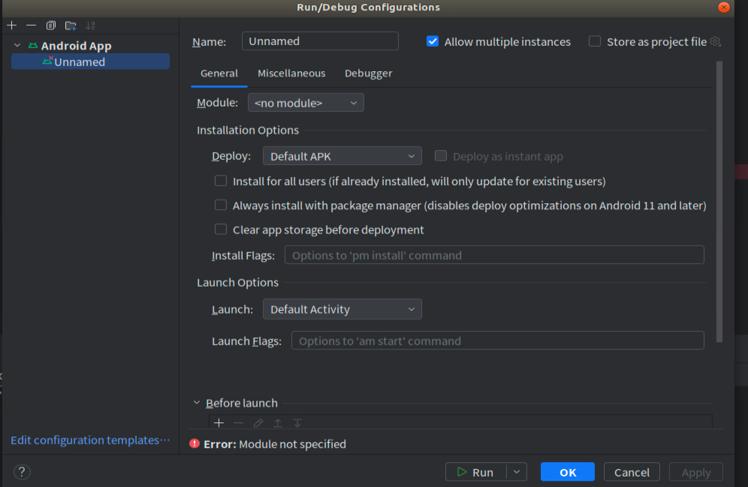
Task: Click the Edit configuration templates link
Action: pos(90,440)
